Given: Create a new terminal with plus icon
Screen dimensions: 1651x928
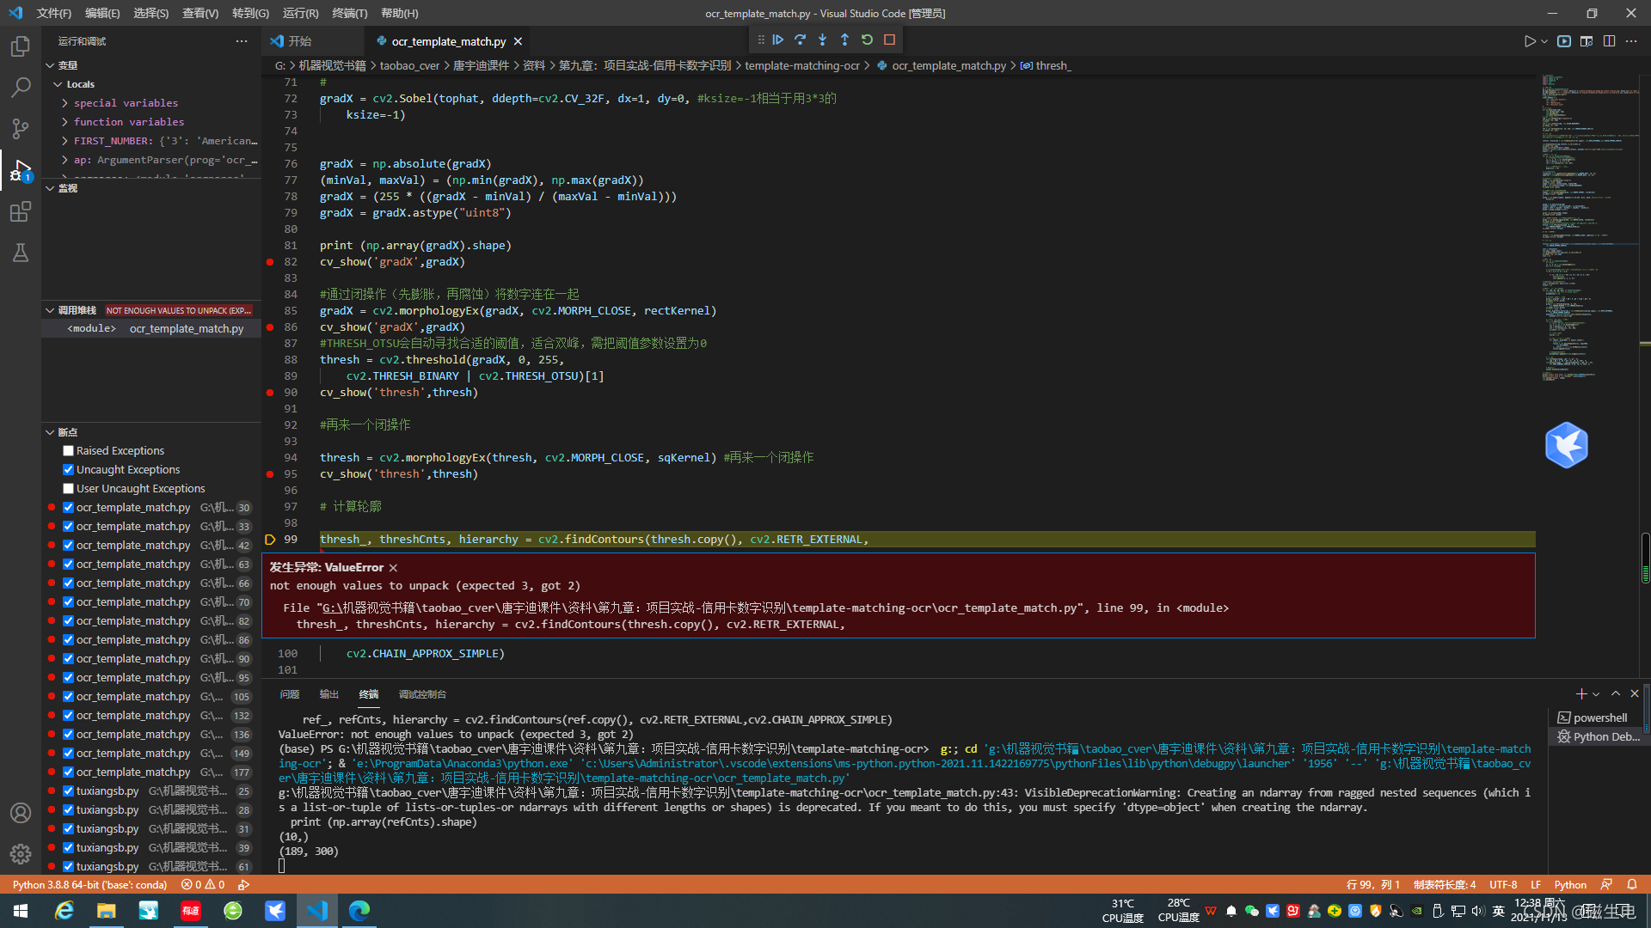Looking at the screenshot, I should click(1580, 694).
